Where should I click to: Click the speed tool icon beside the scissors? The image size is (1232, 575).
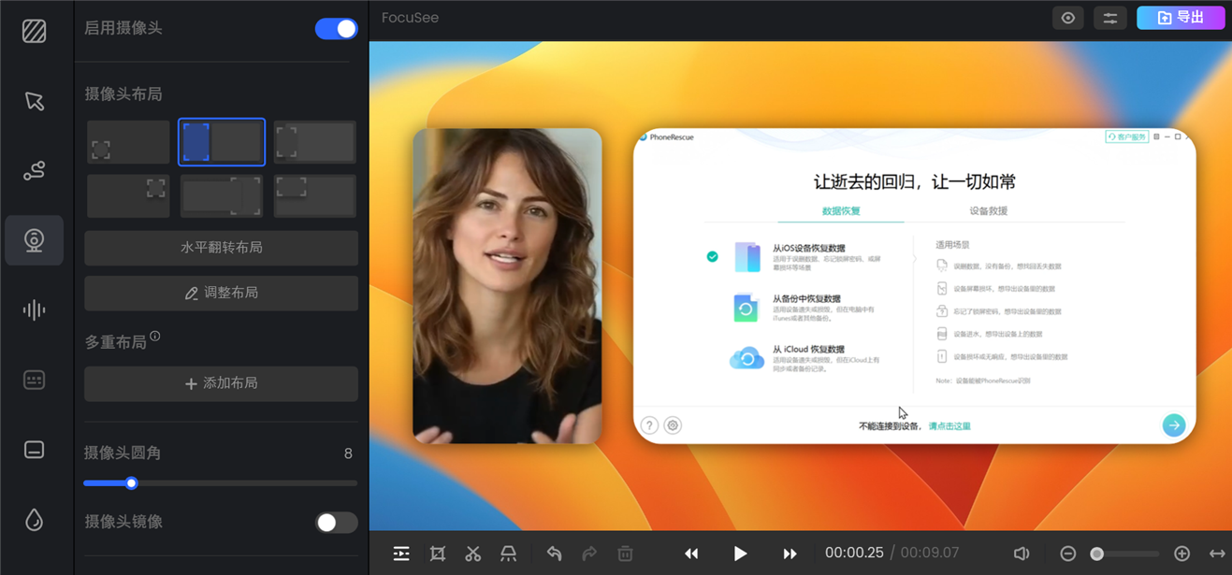click(508, 553)
